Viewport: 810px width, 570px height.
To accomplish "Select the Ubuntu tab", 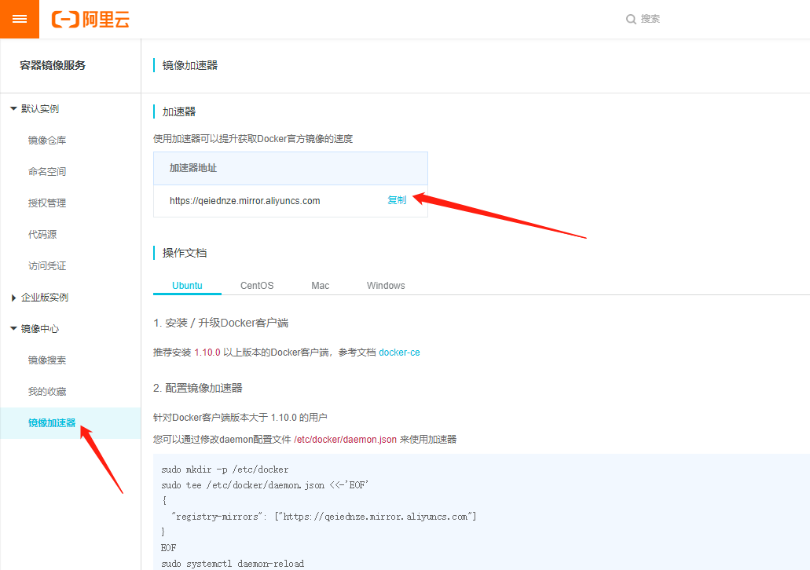I will [187, 285].
